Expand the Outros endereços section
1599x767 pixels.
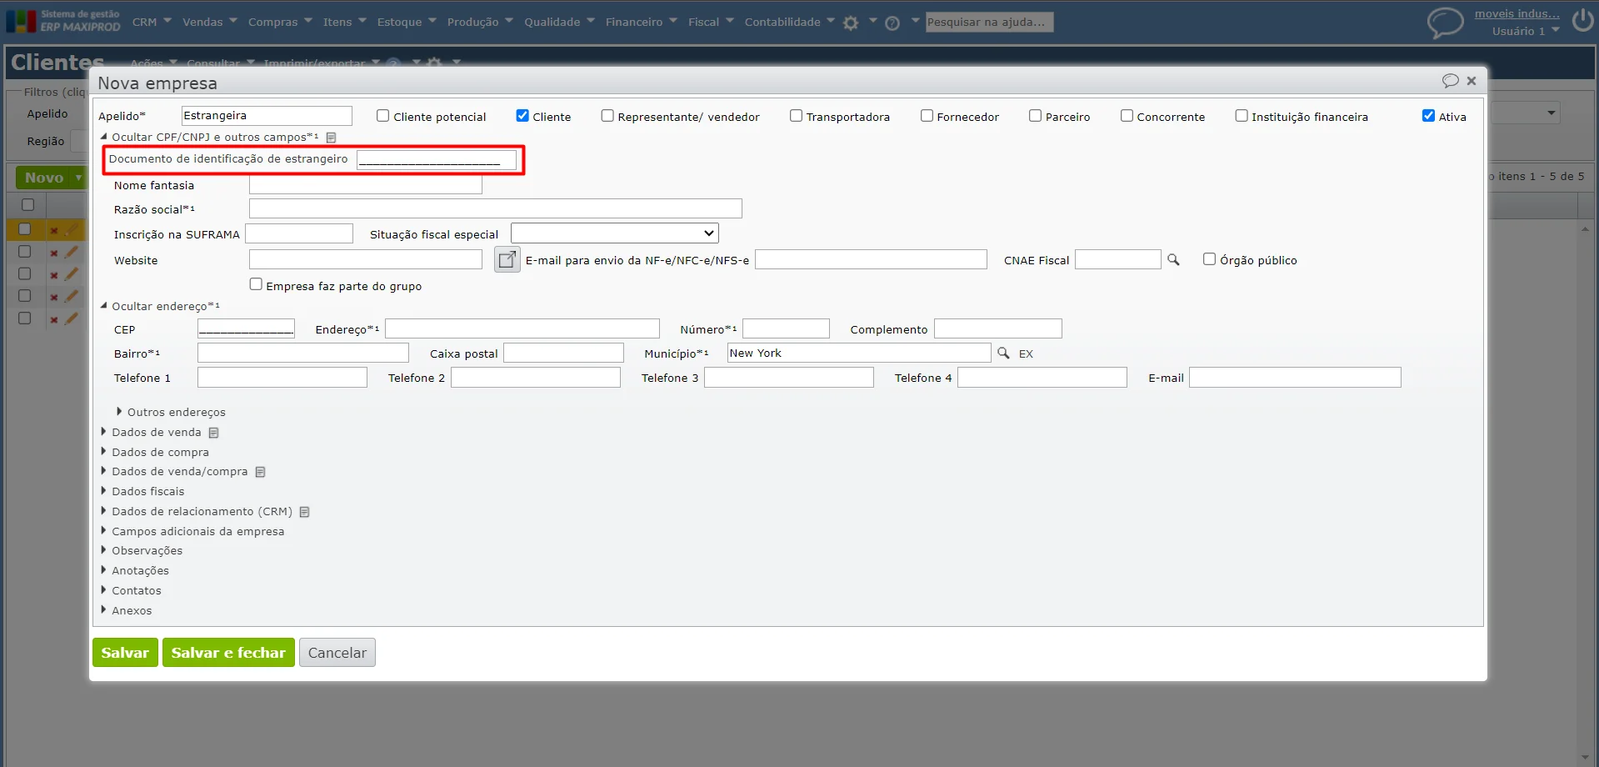119,412
